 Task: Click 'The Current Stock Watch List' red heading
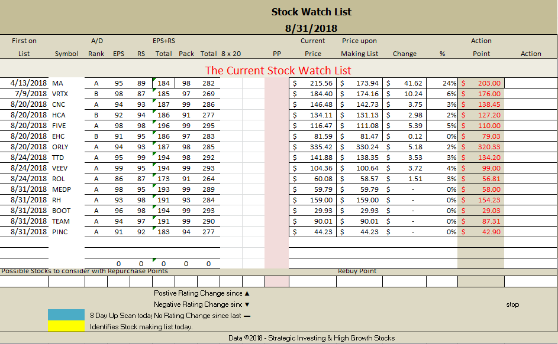click(x=278, y=70)
